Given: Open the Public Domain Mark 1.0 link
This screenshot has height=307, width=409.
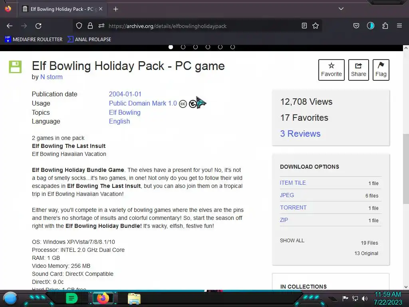Looking at the screenshot, I should 143,104.
